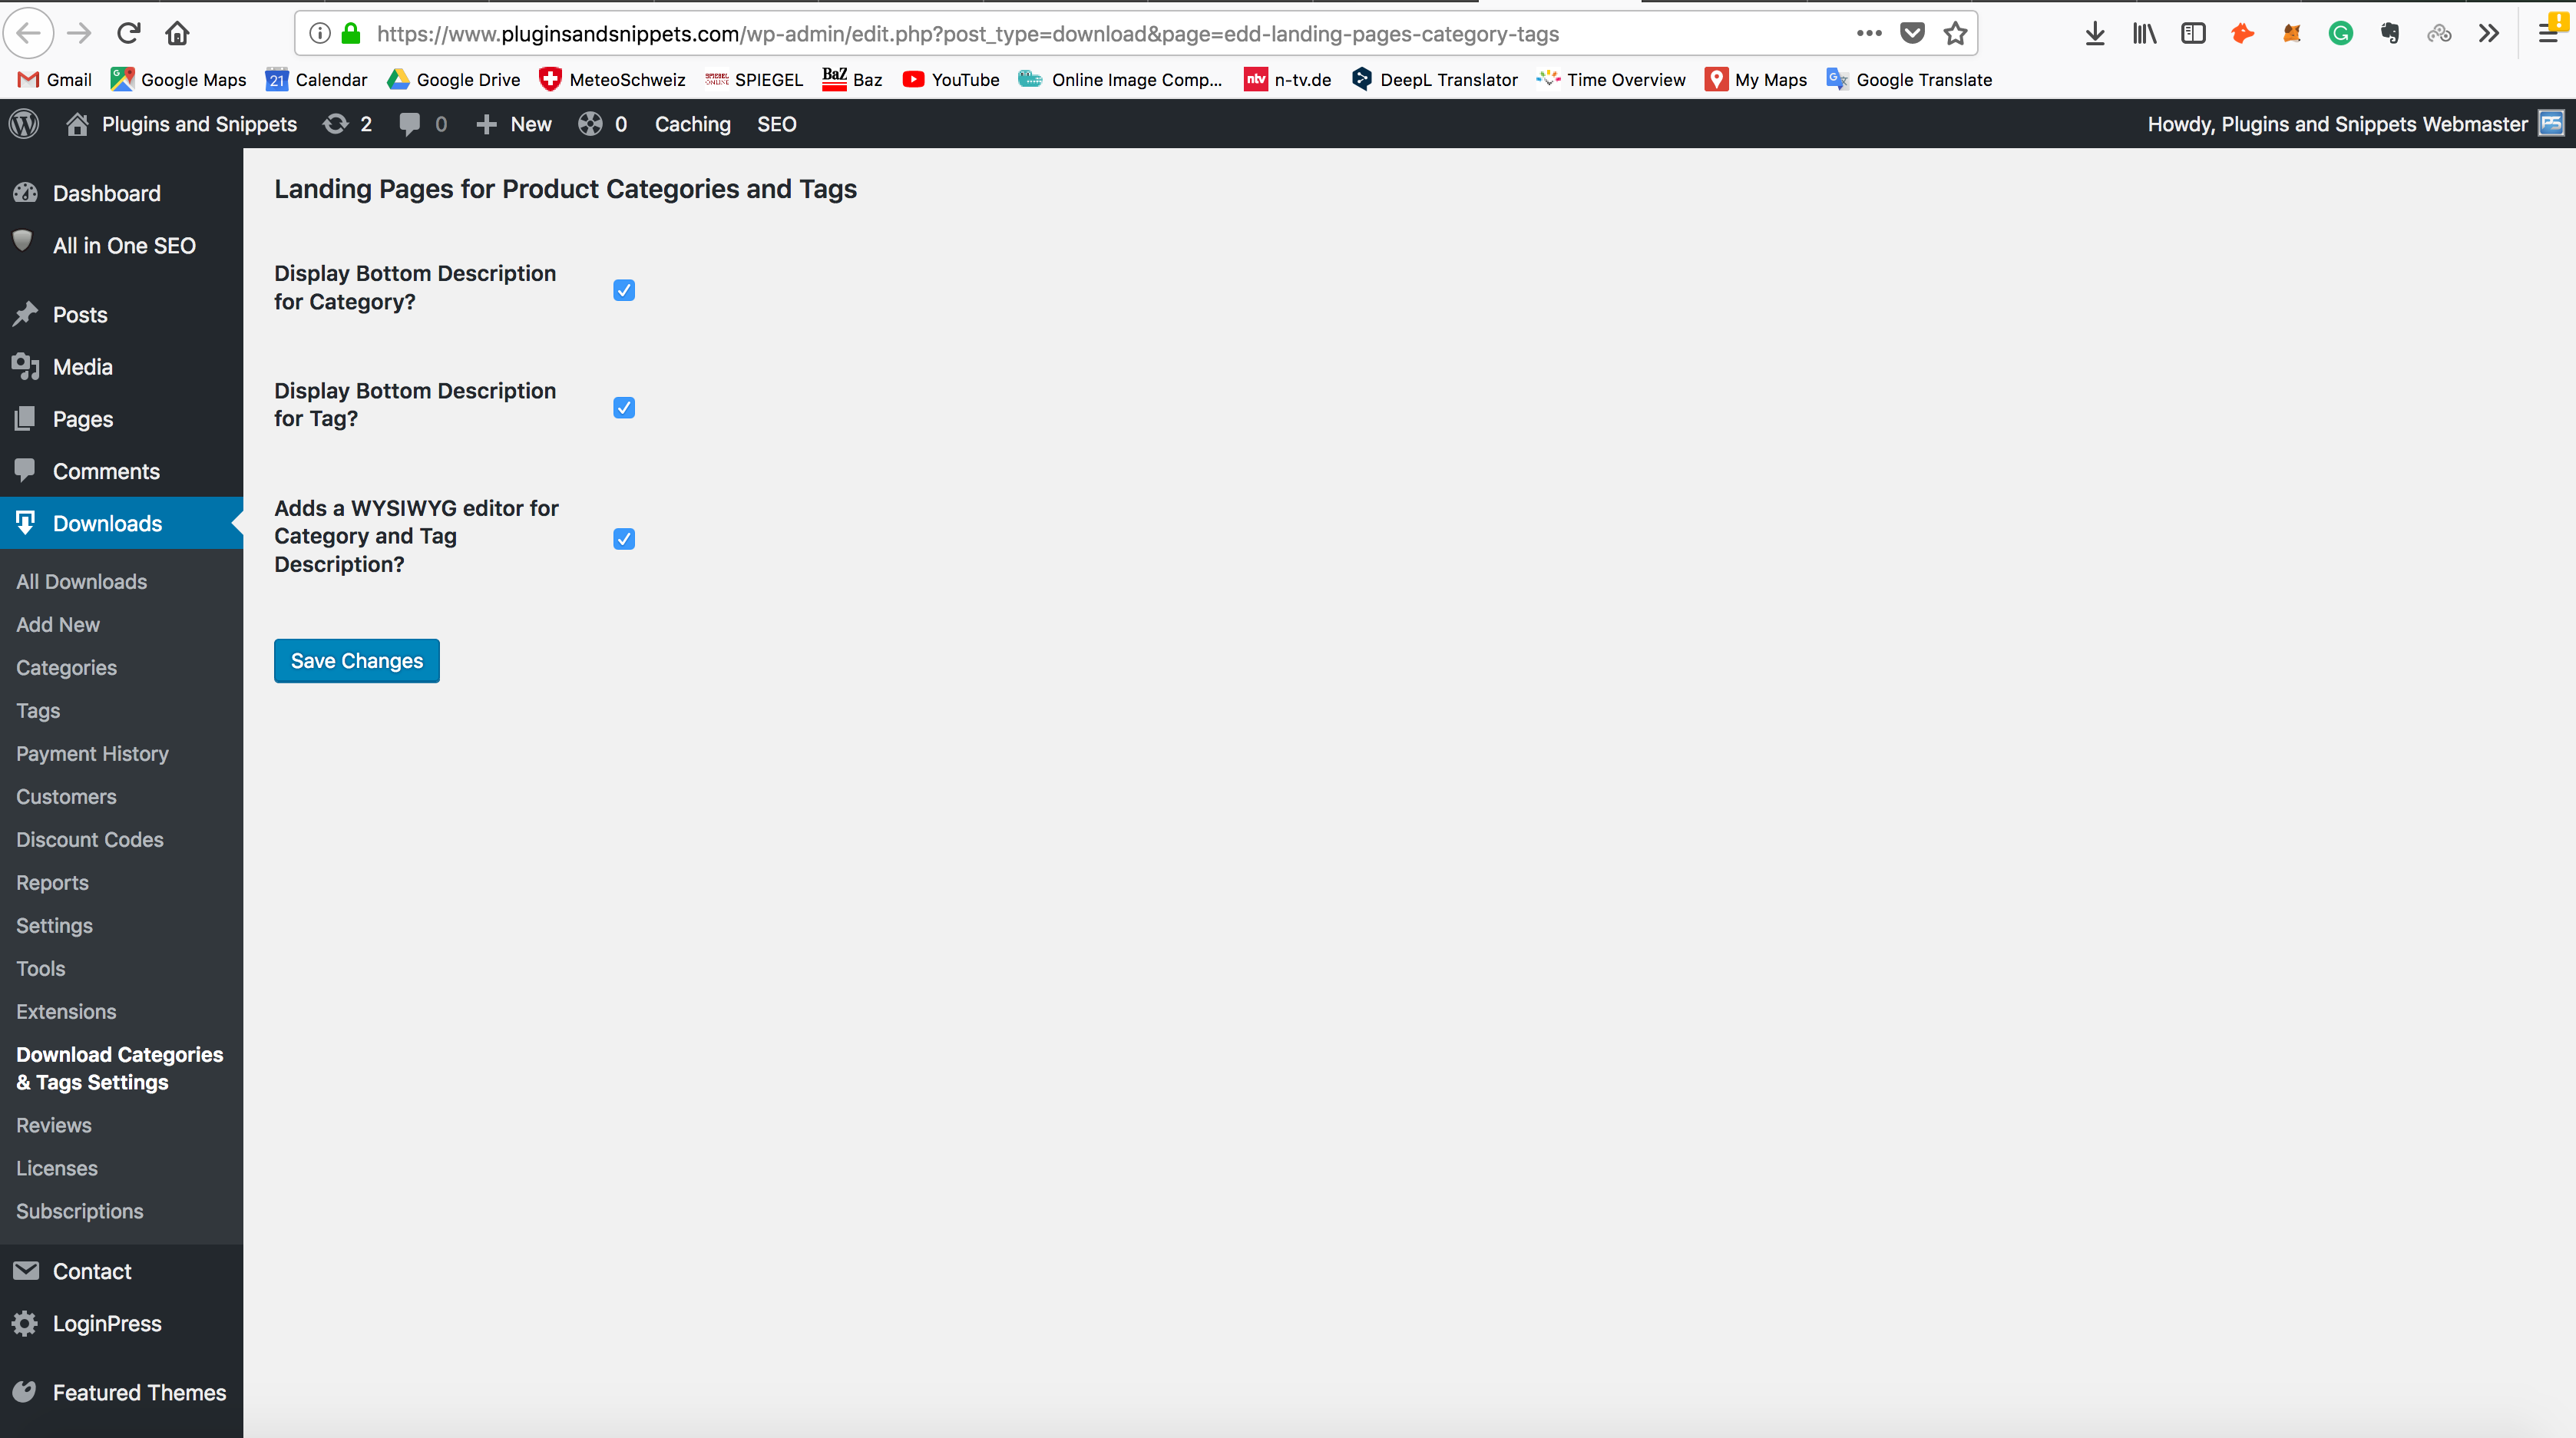Click the WordPress logo in admin bar
This screenshot has width=2576, height=1438.
[24, 124]
